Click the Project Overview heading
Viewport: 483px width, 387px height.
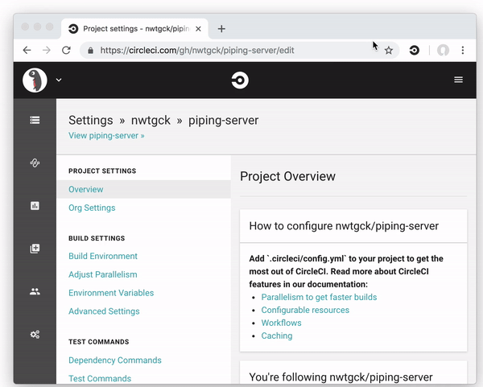(x=287, y=176)
